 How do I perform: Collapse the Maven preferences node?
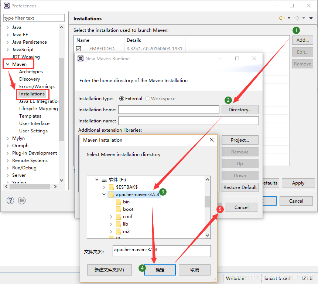pyautogui.click(x=8, y=64)
